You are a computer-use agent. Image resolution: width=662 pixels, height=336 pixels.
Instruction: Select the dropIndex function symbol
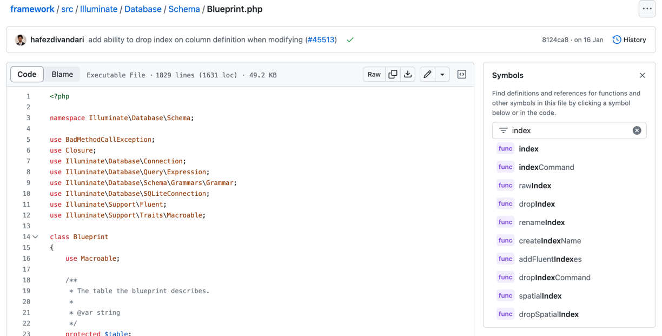(x=536, y=203)
